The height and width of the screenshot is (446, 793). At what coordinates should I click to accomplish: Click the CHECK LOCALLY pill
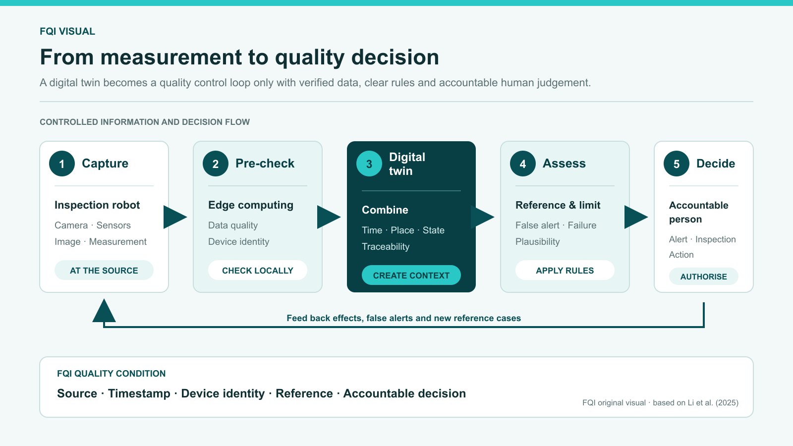click(258, 270)
